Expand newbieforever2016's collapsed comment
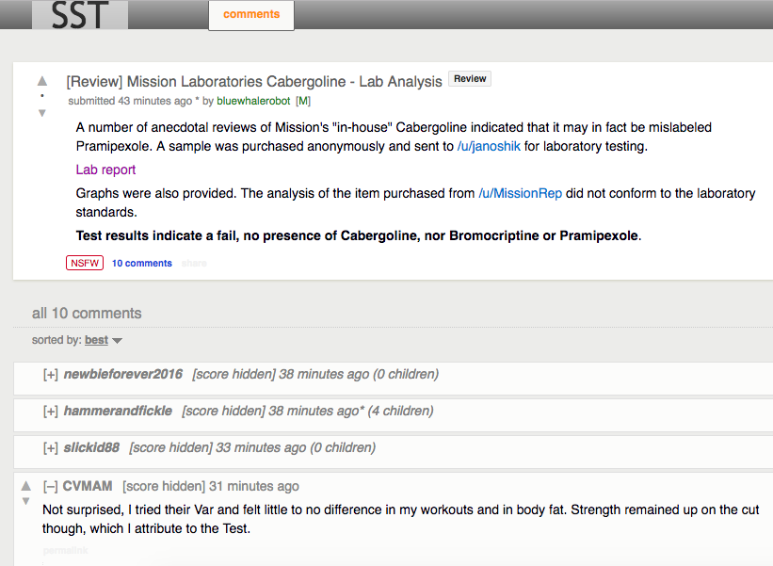 coord(51,375)
